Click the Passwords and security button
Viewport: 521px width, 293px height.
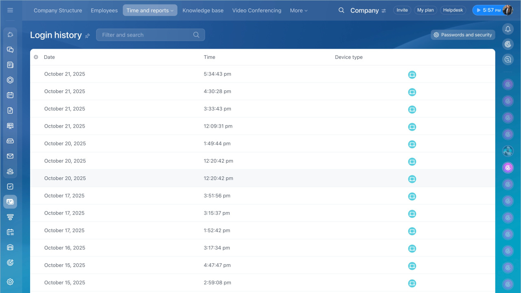[463, 35]
